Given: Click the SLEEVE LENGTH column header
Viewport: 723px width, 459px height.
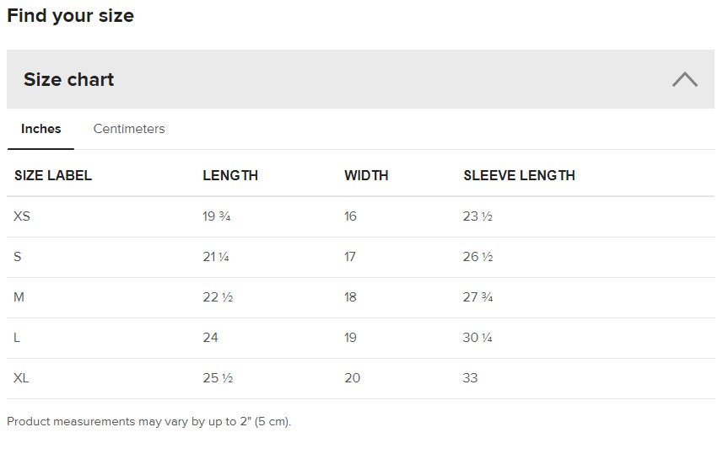Looking at the screenshot, I should tap(519, 176).
